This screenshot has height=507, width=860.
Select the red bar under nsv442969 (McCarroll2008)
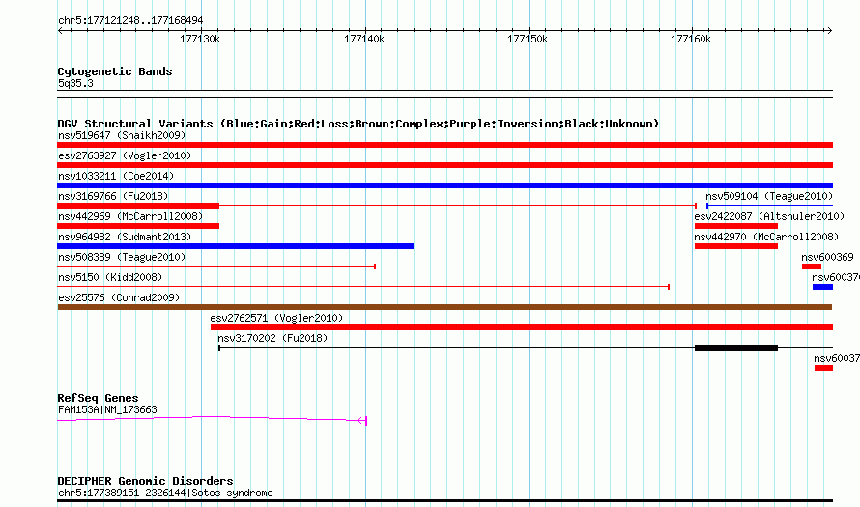pyautogui.click(x=138, y=226)
